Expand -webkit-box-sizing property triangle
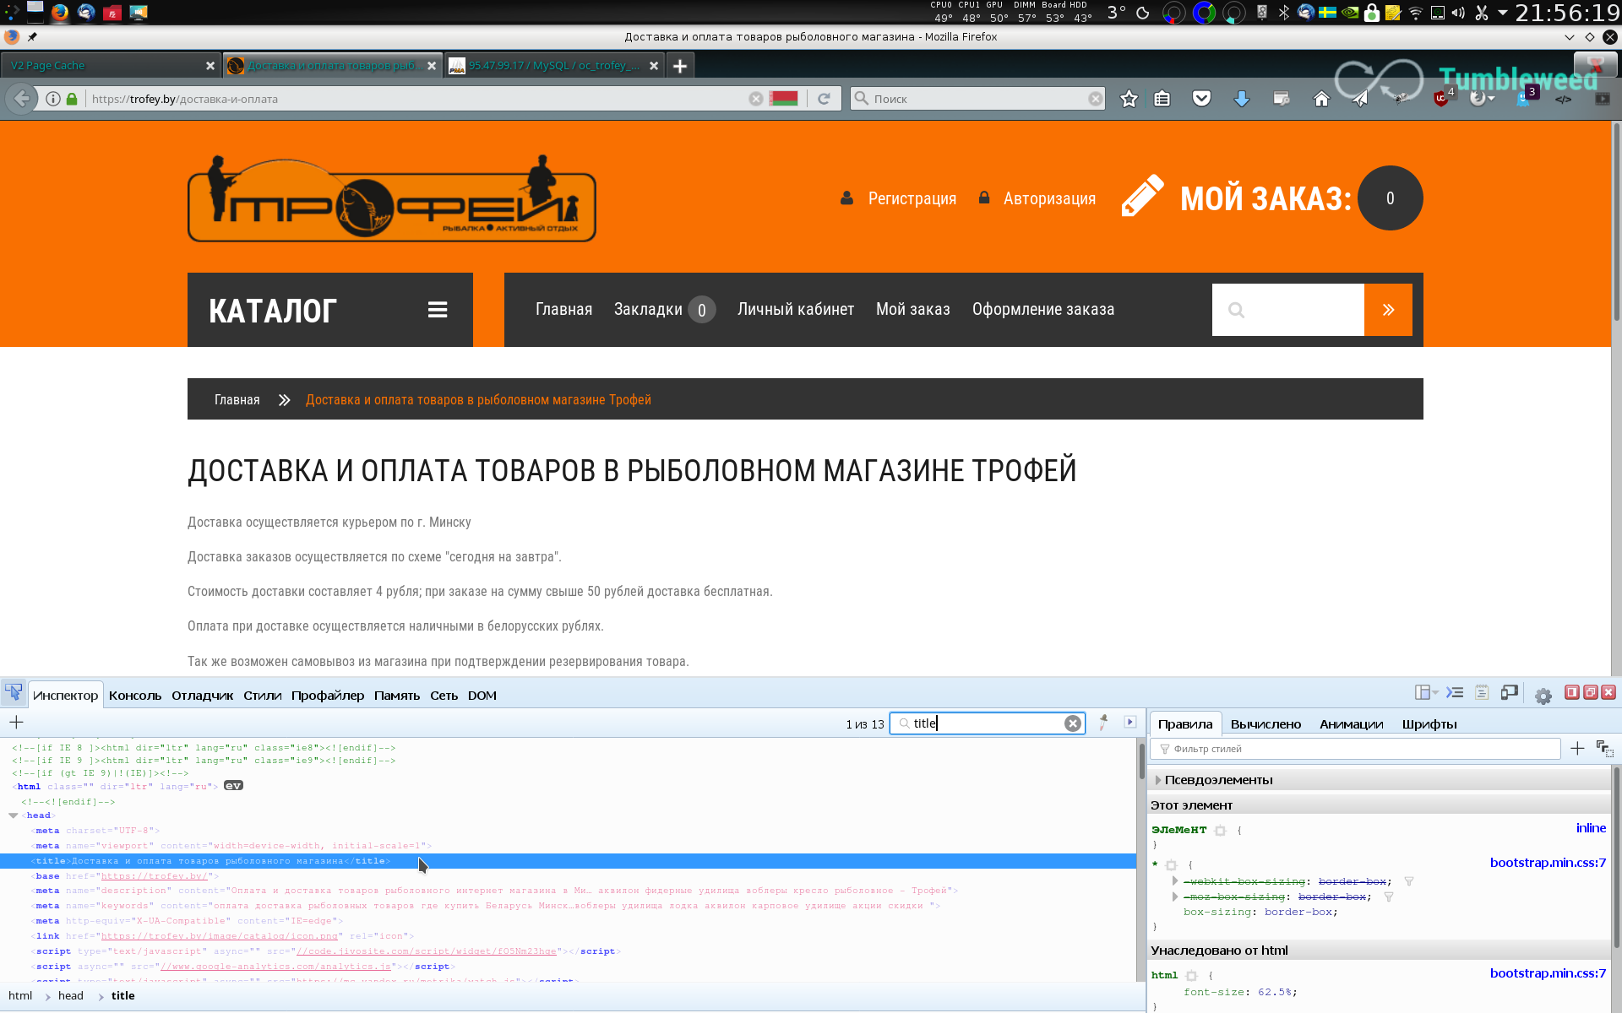This screenshot has width=1622, height=1013. pyautogui.click(x=1175, y=881)
